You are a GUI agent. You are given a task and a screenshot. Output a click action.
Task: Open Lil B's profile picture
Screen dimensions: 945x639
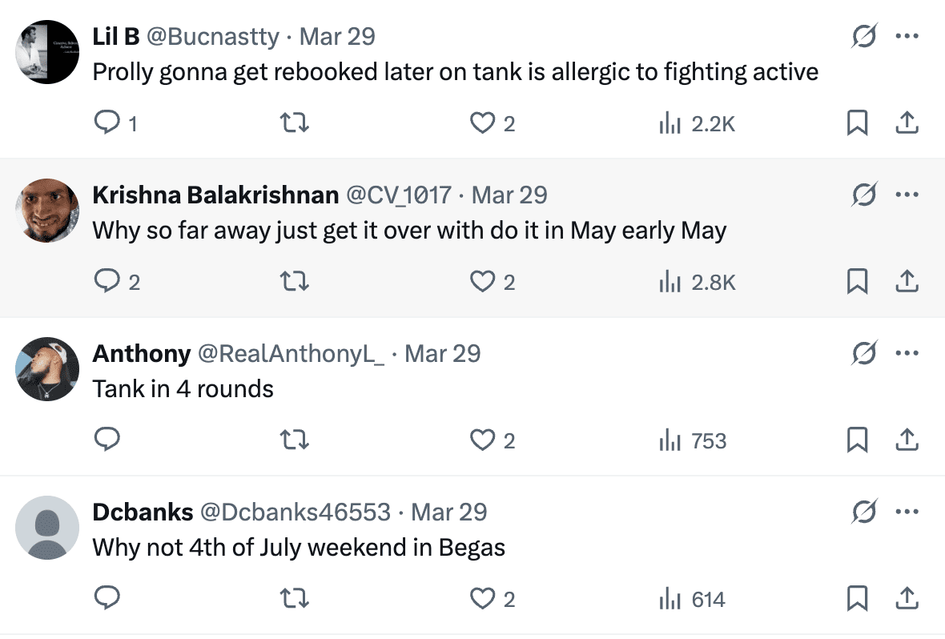point(46,51)
